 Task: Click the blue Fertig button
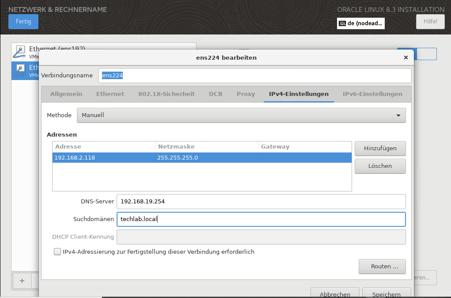tap(23, 21)
